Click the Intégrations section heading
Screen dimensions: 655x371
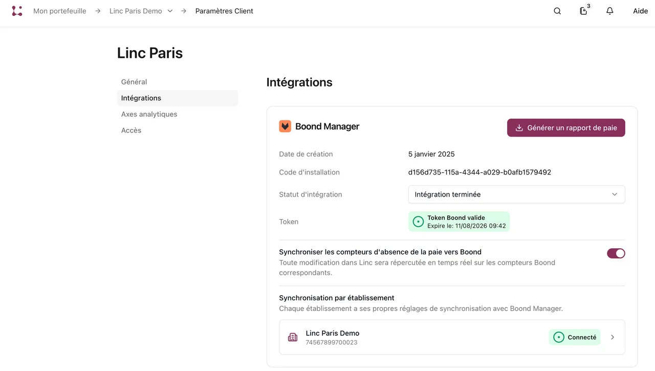coord(299,82)
